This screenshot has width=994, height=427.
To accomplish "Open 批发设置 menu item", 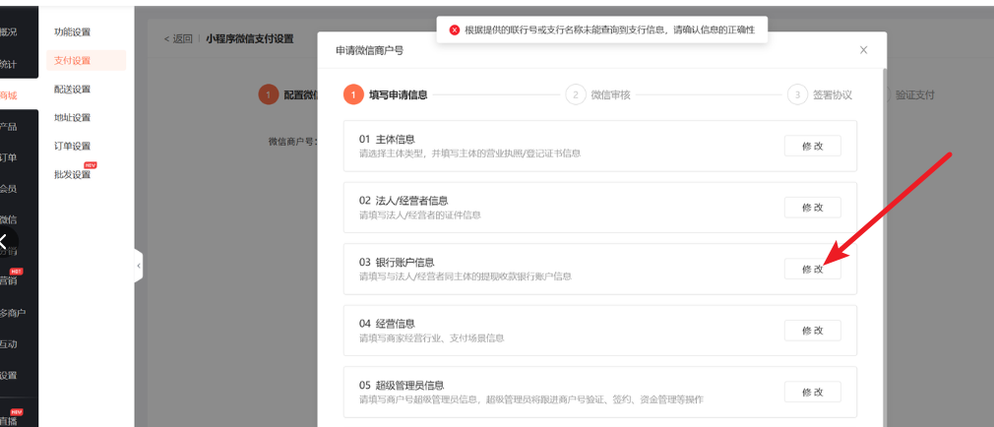I will tap(72, 174).
